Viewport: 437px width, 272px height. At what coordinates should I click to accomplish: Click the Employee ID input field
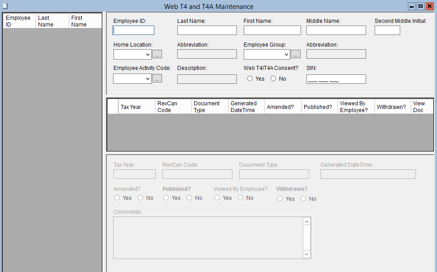pos(133,30)
